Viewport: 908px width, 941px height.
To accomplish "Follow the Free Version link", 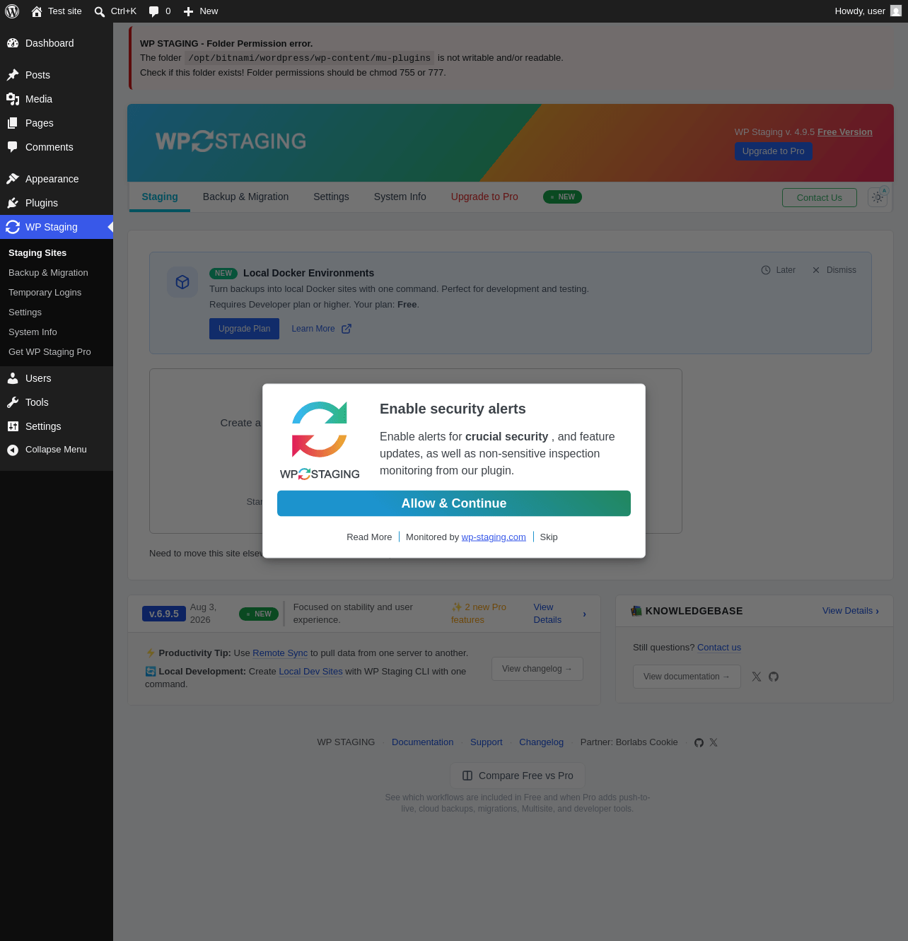I will [x=845, y=132].
